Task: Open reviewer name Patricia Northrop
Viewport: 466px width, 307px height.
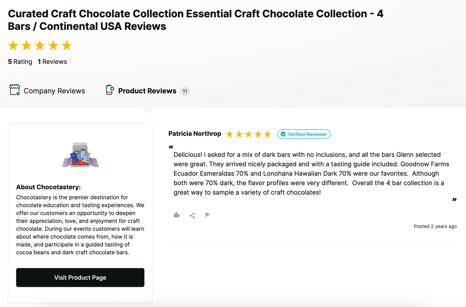Action: (195, 134)
